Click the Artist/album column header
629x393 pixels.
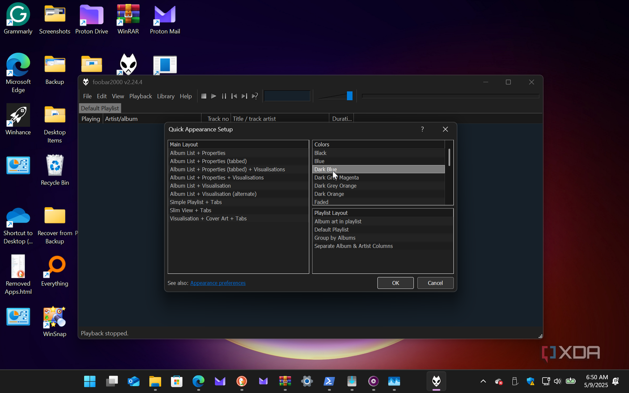click(x=152, y=119)
